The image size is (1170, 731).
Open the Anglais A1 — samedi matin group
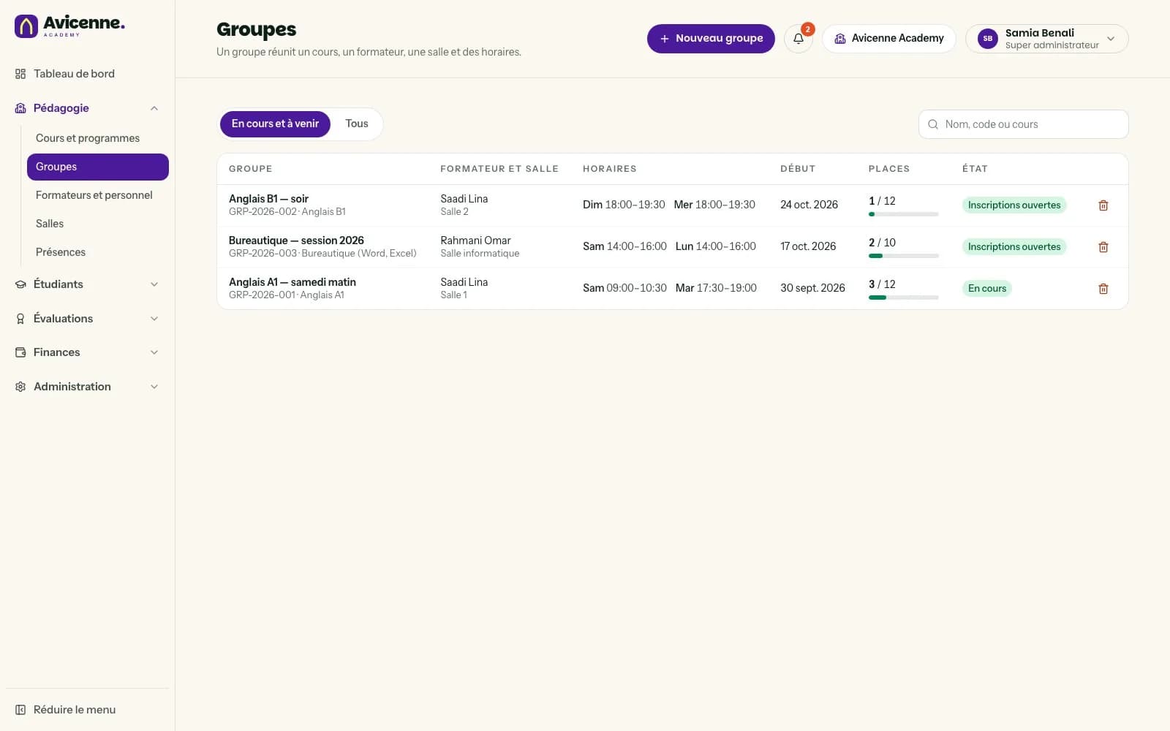tap(292, 282)
